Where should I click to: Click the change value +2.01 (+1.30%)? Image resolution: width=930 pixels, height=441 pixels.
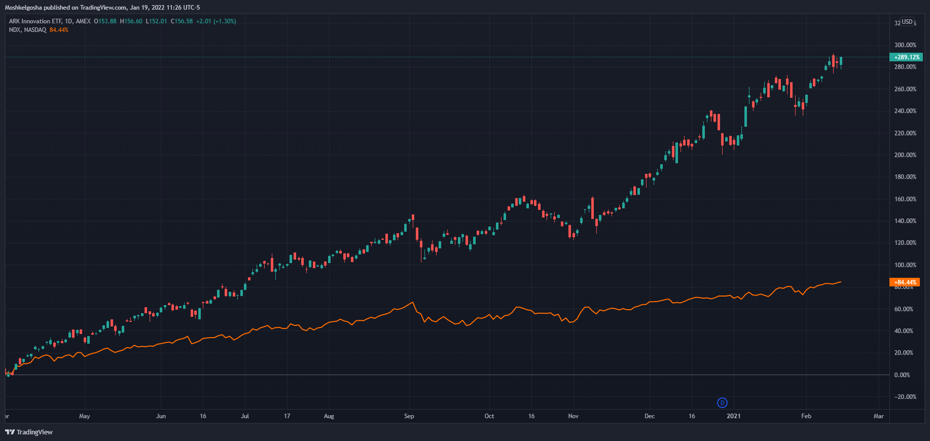pos(216,21)
